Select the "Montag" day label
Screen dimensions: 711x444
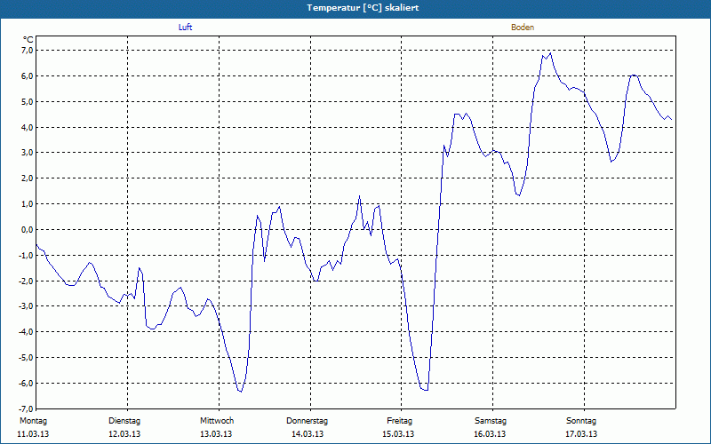click(33, 421)
